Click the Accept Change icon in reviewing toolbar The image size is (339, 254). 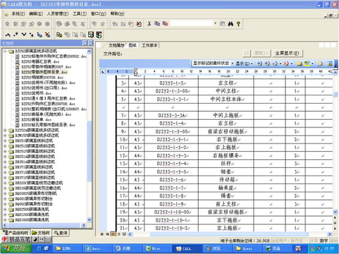coord(275,64)
